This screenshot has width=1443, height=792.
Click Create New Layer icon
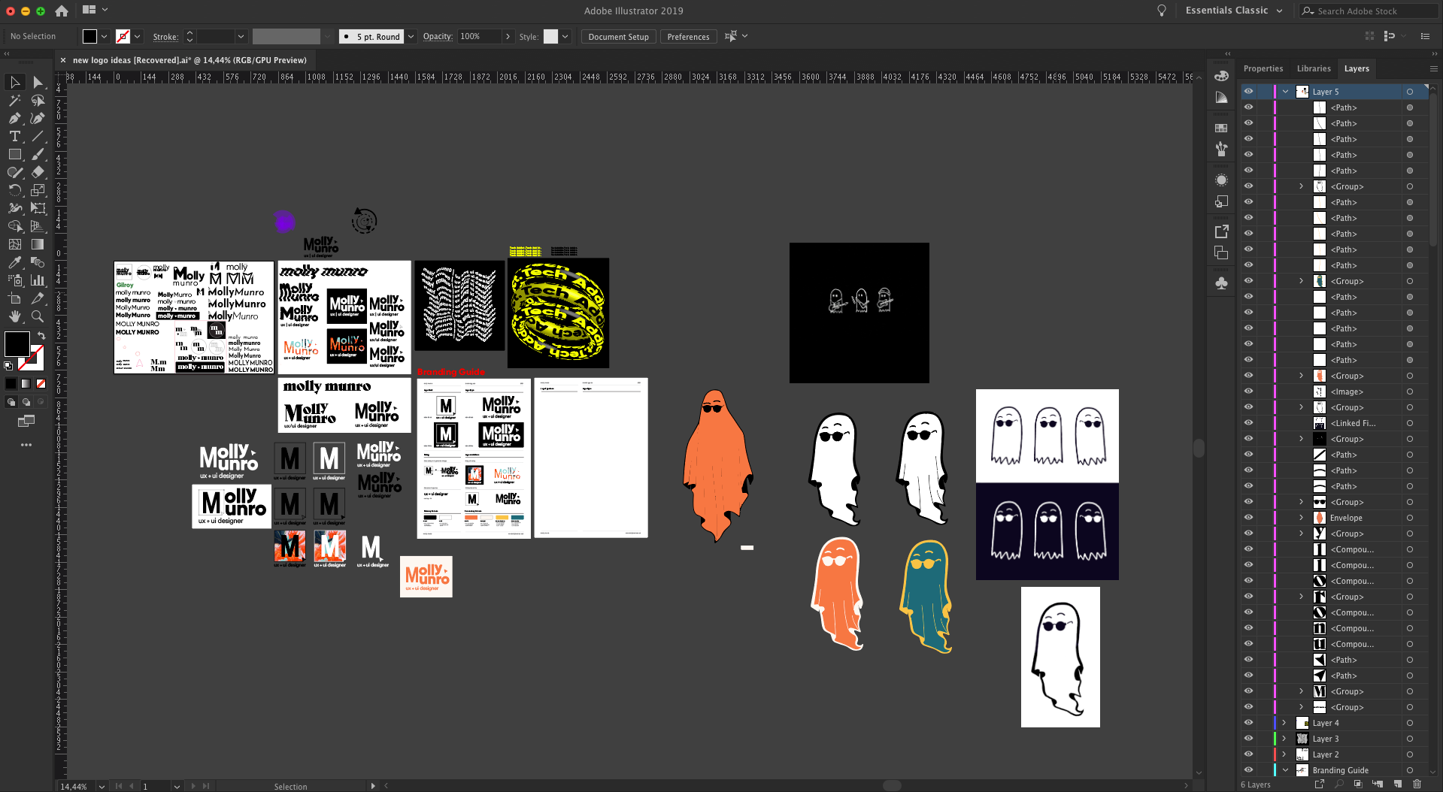coord(1398,784)
